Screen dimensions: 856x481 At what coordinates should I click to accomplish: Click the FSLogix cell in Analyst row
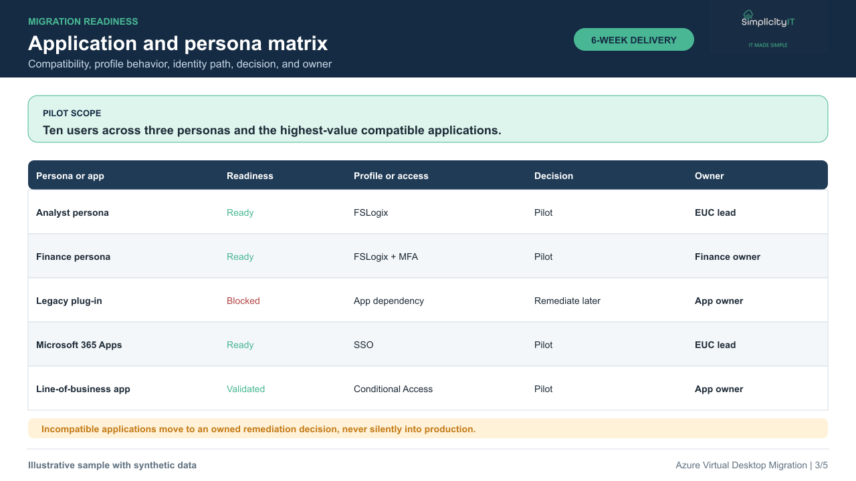coord(371,212)
